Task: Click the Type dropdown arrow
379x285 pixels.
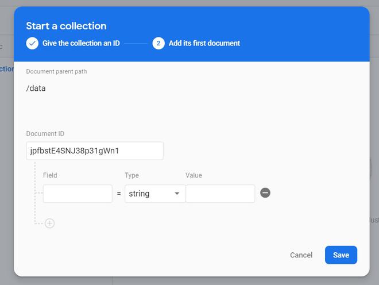Action: 177,194
